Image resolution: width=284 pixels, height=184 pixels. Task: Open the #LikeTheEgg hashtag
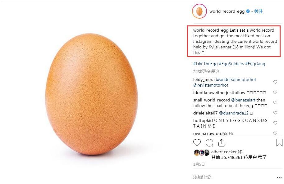point(205,64)
